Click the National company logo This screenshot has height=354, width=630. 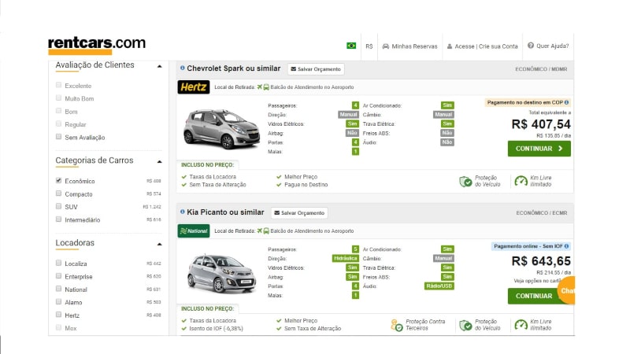[x=194, y=230]
